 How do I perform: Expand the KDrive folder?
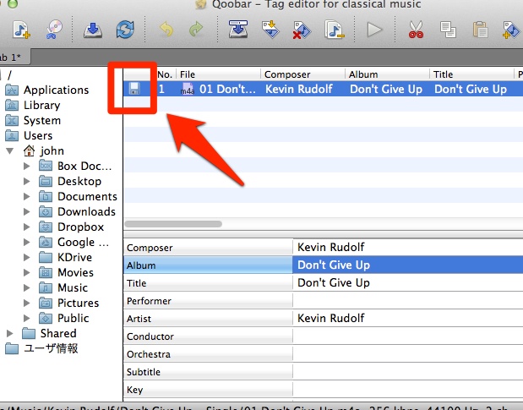coord(27,257)
